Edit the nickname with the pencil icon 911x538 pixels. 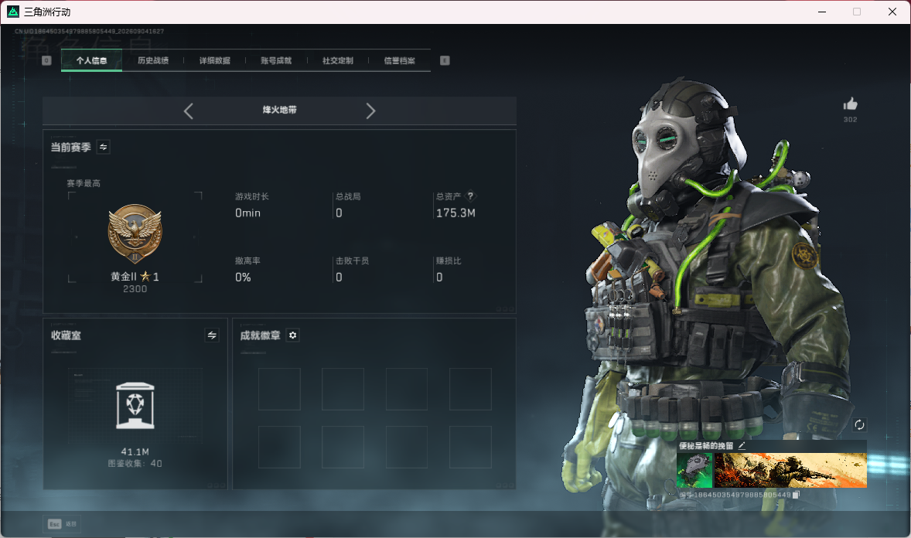pos(742,445)
